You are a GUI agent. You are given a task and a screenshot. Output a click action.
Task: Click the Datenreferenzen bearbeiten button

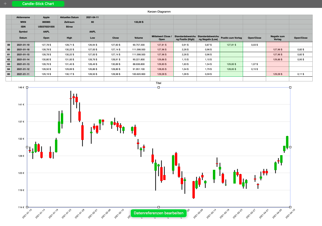(x=159, y=213)
